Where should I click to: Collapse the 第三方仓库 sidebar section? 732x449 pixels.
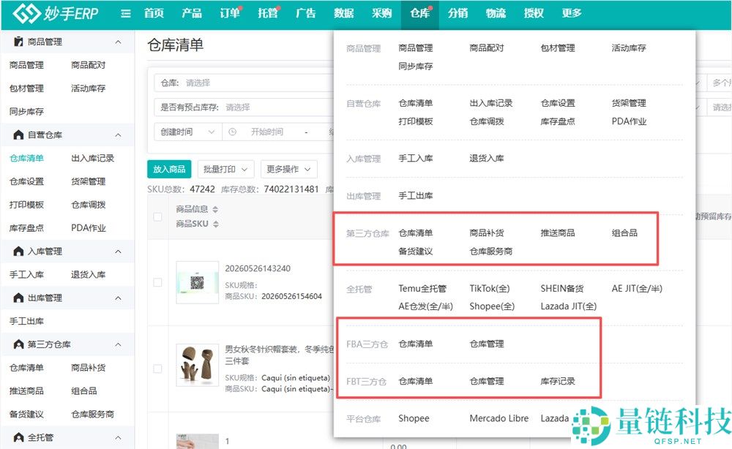click(118, 344)
